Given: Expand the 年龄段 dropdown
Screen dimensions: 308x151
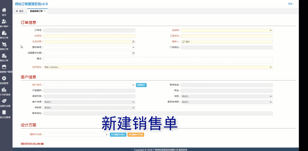Looking at the screenshot, I should (133, 108).
